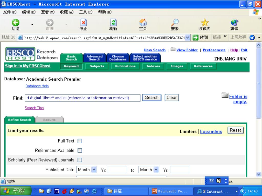
Task: Click the Clear button
Action: coord(172,97)
